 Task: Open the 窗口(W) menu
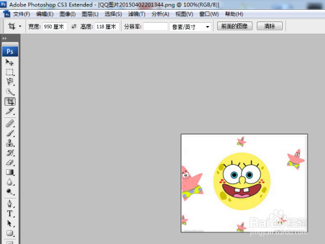[209, 14]
